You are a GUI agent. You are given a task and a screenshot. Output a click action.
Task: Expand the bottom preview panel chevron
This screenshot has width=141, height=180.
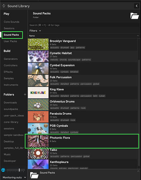tap(138, 171)
